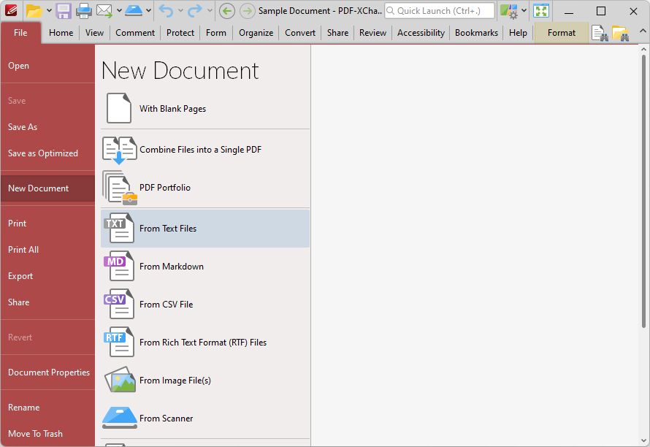Switch to the View tab
Screen dimensions: 650x447
click(94, 33)
